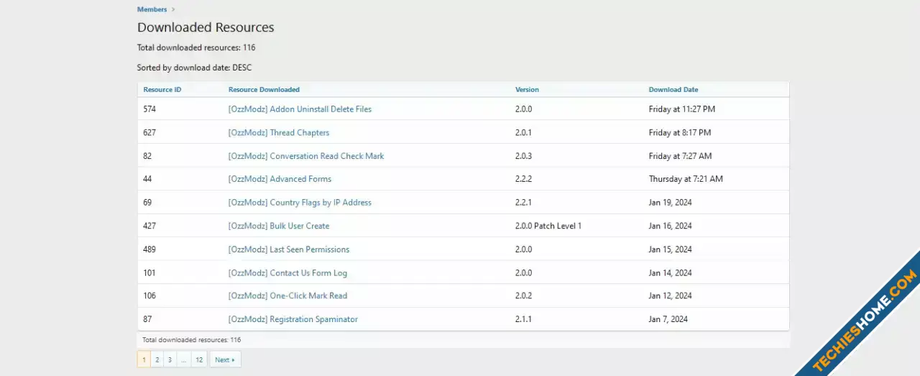This screenshot has height=376, width=920.
Task: Click version 2.0.3 cell
Action: pos(524,156)
